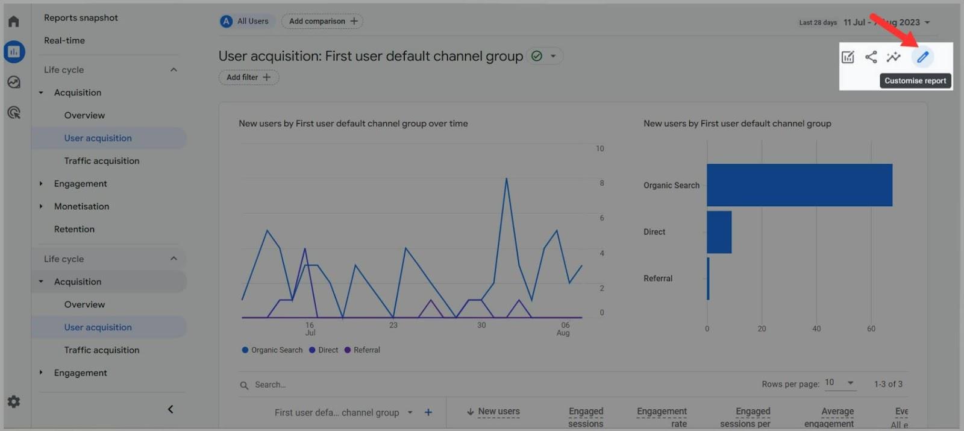Image resolution: width=964 pixels, height=431 pixels.
Task: Select Traffic acquisition under first Acquisition
Action: coord(102,161)
